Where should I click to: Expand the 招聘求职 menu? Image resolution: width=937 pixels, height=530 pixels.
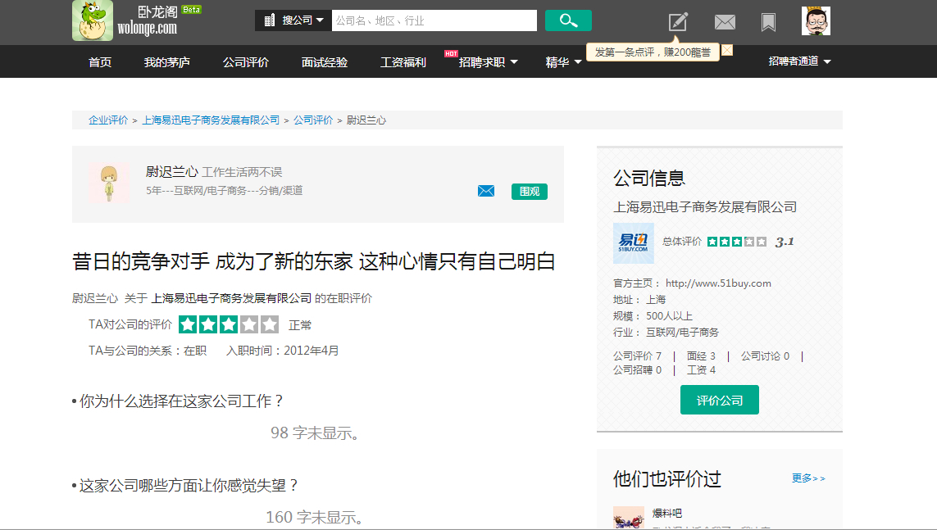tap(489, 62)
